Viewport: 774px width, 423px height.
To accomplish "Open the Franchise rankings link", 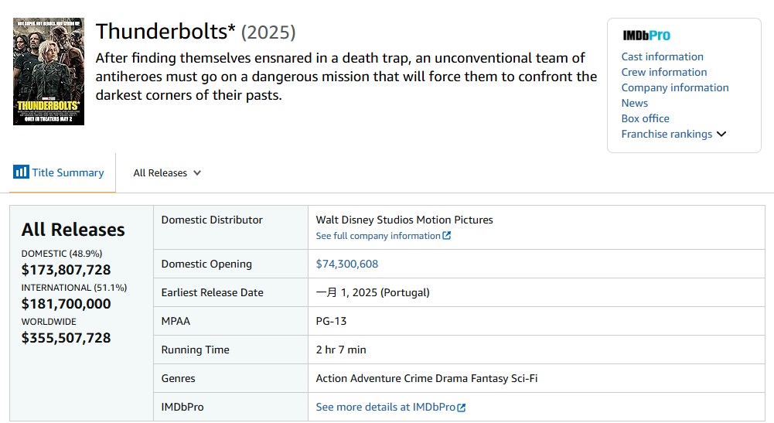I will 667,135.
